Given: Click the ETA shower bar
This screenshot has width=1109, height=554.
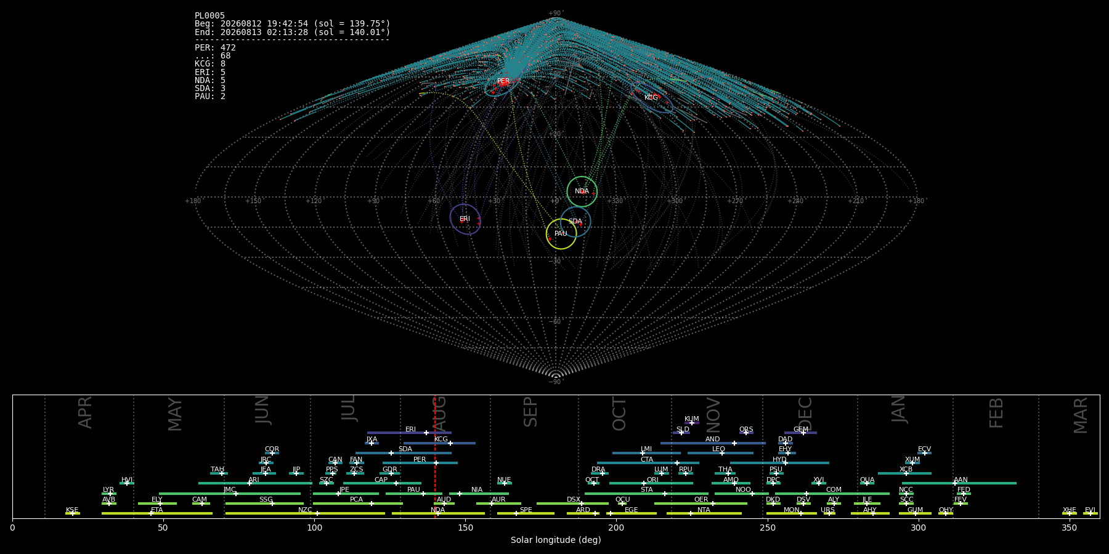Looking at the screenshot, I should click(x=157, y=513).
